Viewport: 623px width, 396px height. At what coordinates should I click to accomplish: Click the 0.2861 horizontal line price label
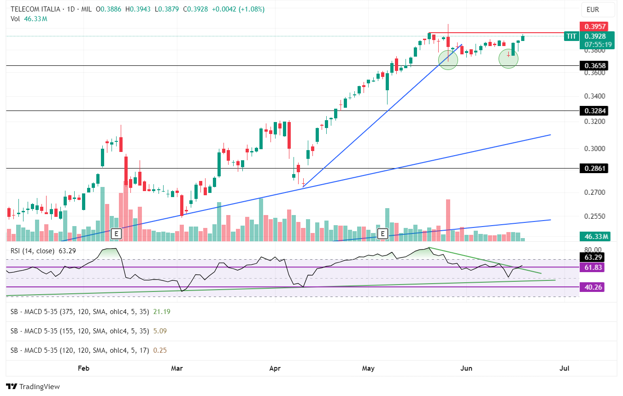(593, 169)
